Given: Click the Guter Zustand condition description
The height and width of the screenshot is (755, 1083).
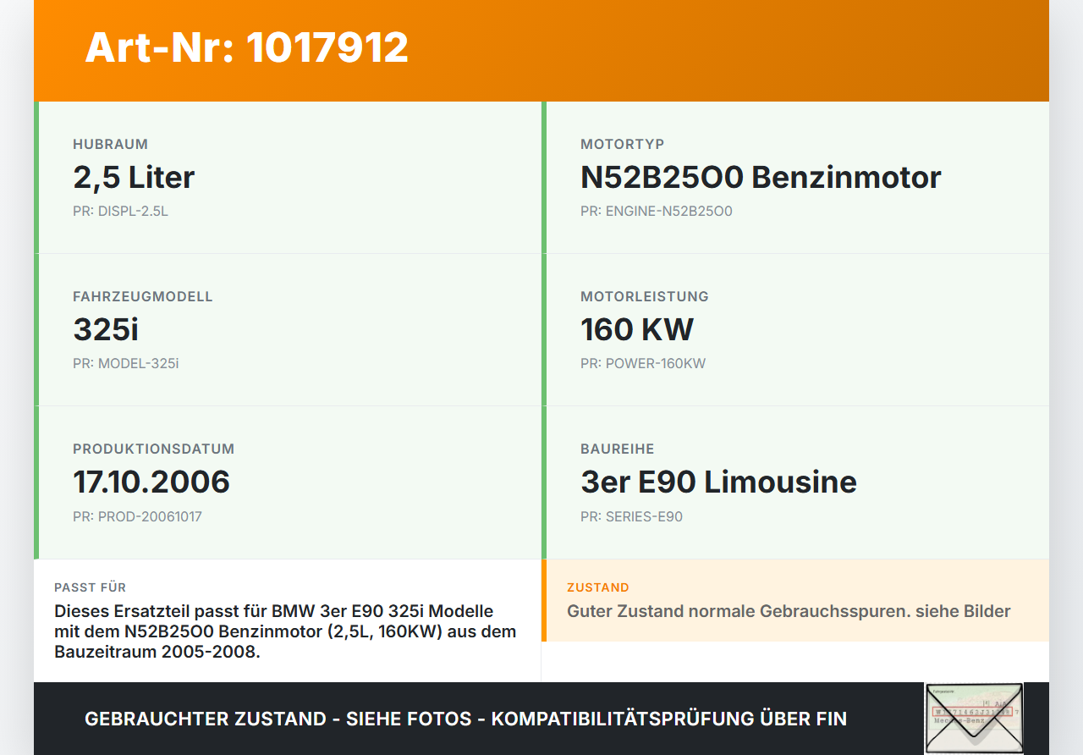Looking at the screenshot, I should pyautogui.click(x=789, y=611).
